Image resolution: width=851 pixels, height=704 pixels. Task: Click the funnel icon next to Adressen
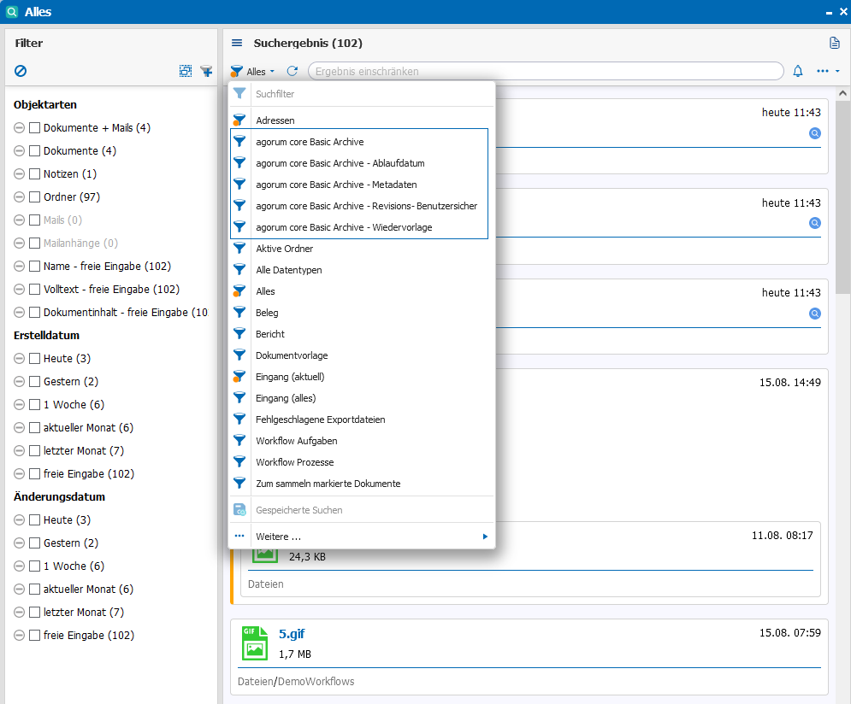[x=239, y=120]
